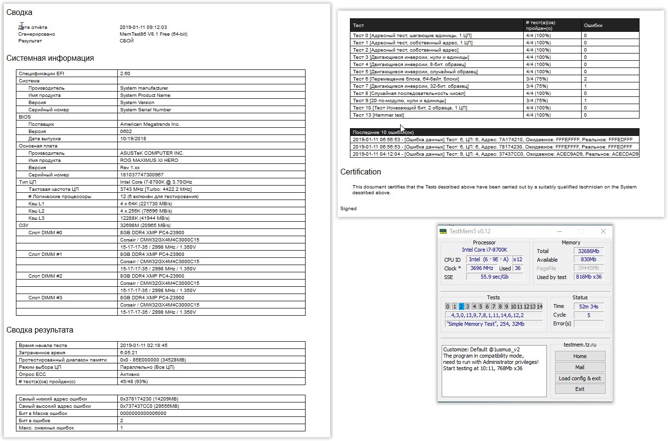This screenshot has height=441, width=668.
Task: Click the TestMem5 app icon in title bar
Action: [443, 231]
